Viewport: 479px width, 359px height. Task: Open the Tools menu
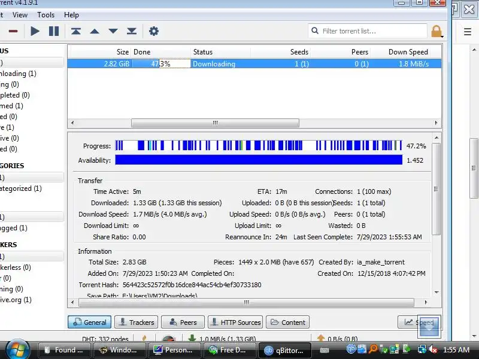[46, 14]
